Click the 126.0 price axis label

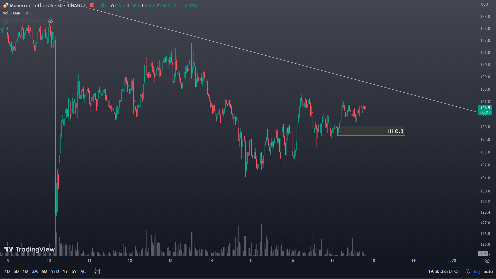[485, 244]
